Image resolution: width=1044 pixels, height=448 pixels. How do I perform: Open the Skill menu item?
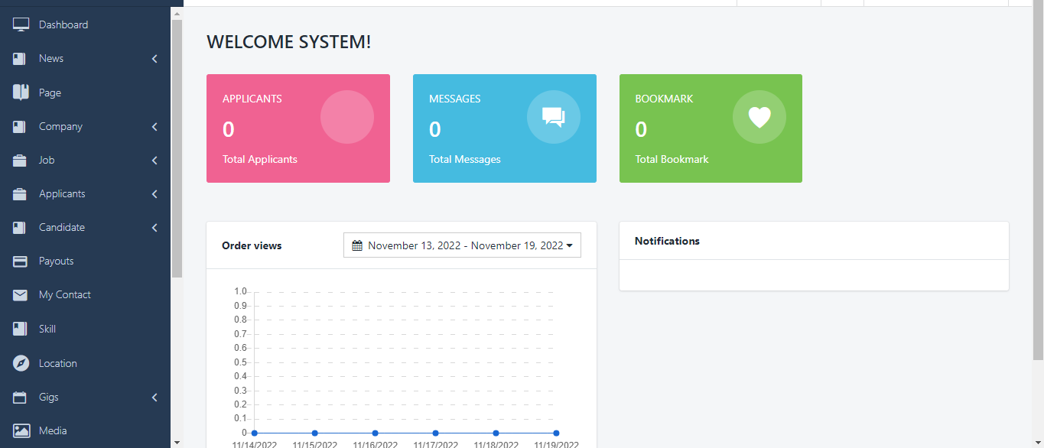coord(47,329)
